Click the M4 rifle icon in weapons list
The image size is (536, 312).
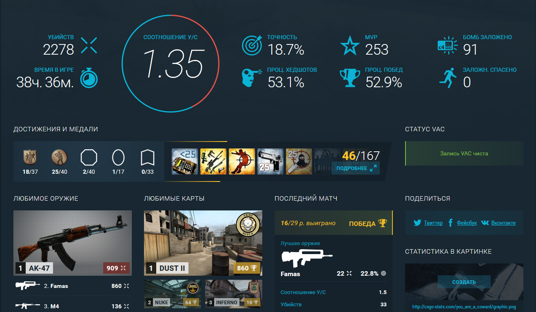pos(27,305)
